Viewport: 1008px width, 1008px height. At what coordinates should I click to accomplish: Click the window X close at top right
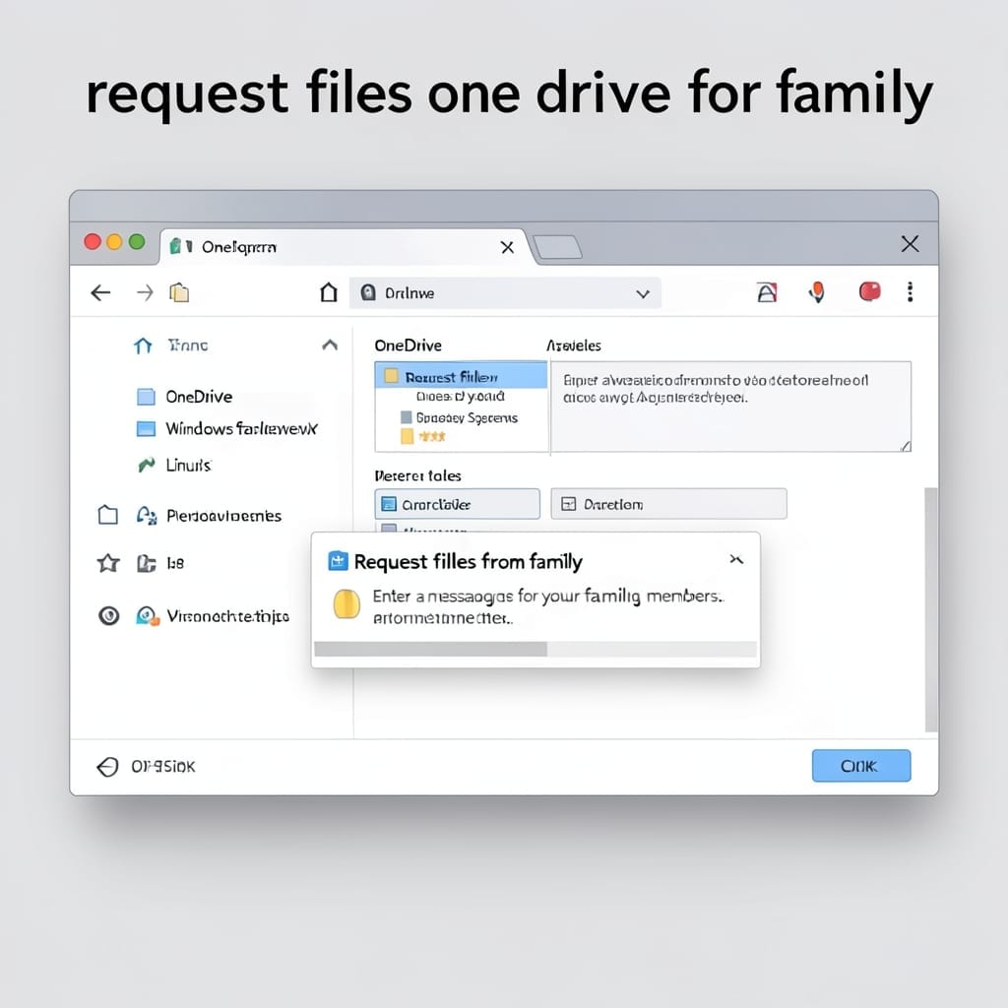(x=910, y=244)
